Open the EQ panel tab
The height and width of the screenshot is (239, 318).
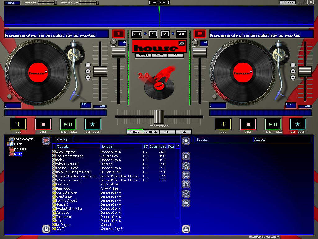coord(175,55)
